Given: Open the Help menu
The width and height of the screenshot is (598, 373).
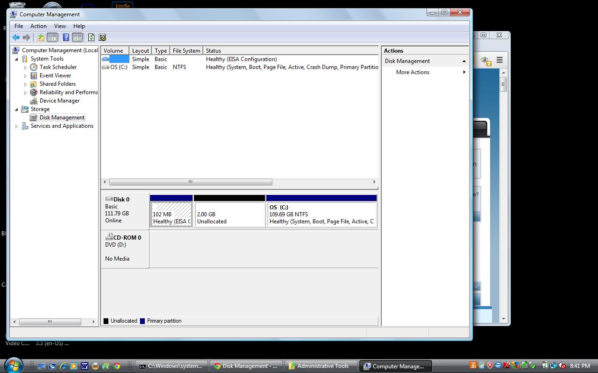Looking at the screenshot, I should click(79, 26).
